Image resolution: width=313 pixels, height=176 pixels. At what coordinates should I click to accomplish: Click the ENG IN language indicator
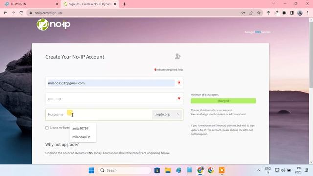268,170
